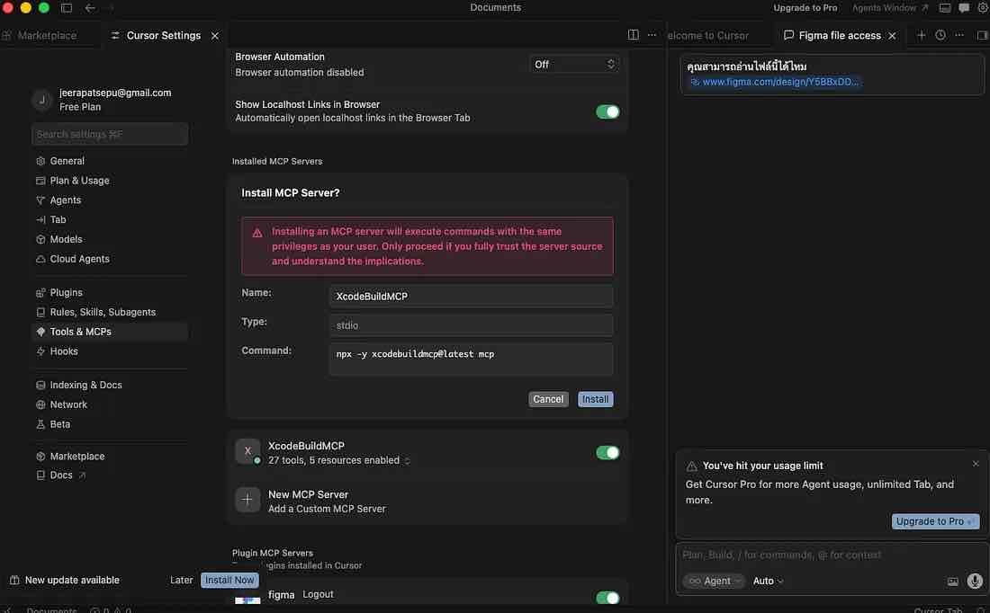Open chat history clock icon

tap(940, 35)
